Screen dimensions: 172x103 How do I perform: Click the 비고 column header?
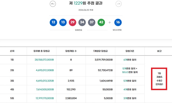(x=159, y=51)
